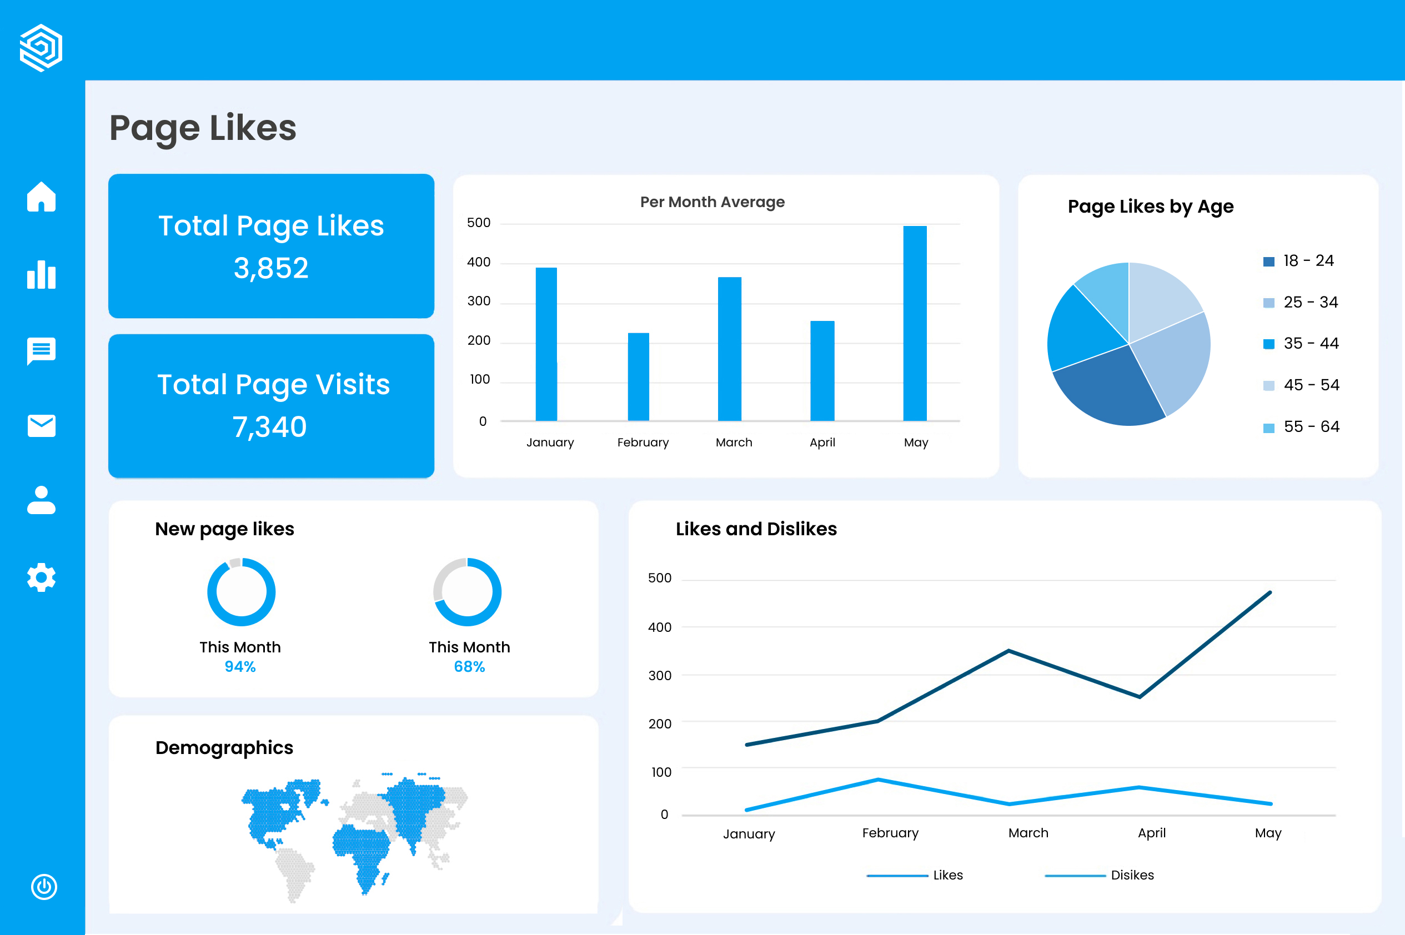The height and width of the screenshot is (935, 1405).
Task: Click the hexagon app logo
Action: click(x=41, y=48)
